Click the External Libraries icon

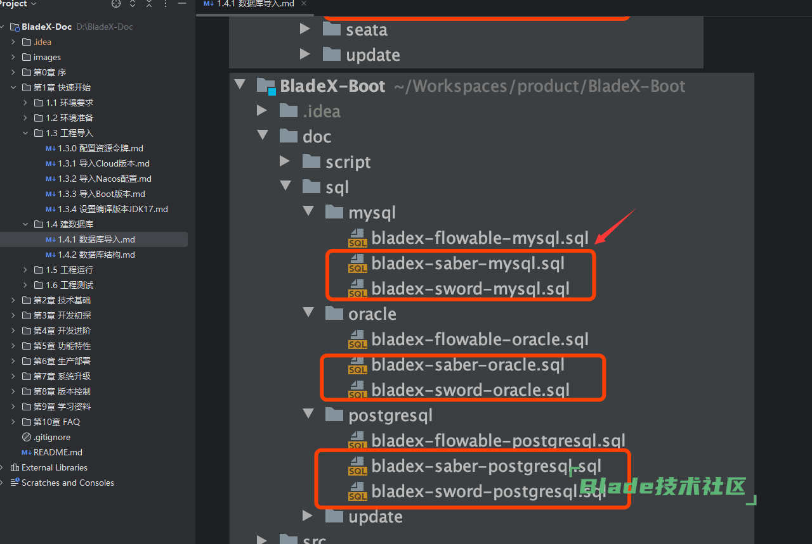coord(15,467)
